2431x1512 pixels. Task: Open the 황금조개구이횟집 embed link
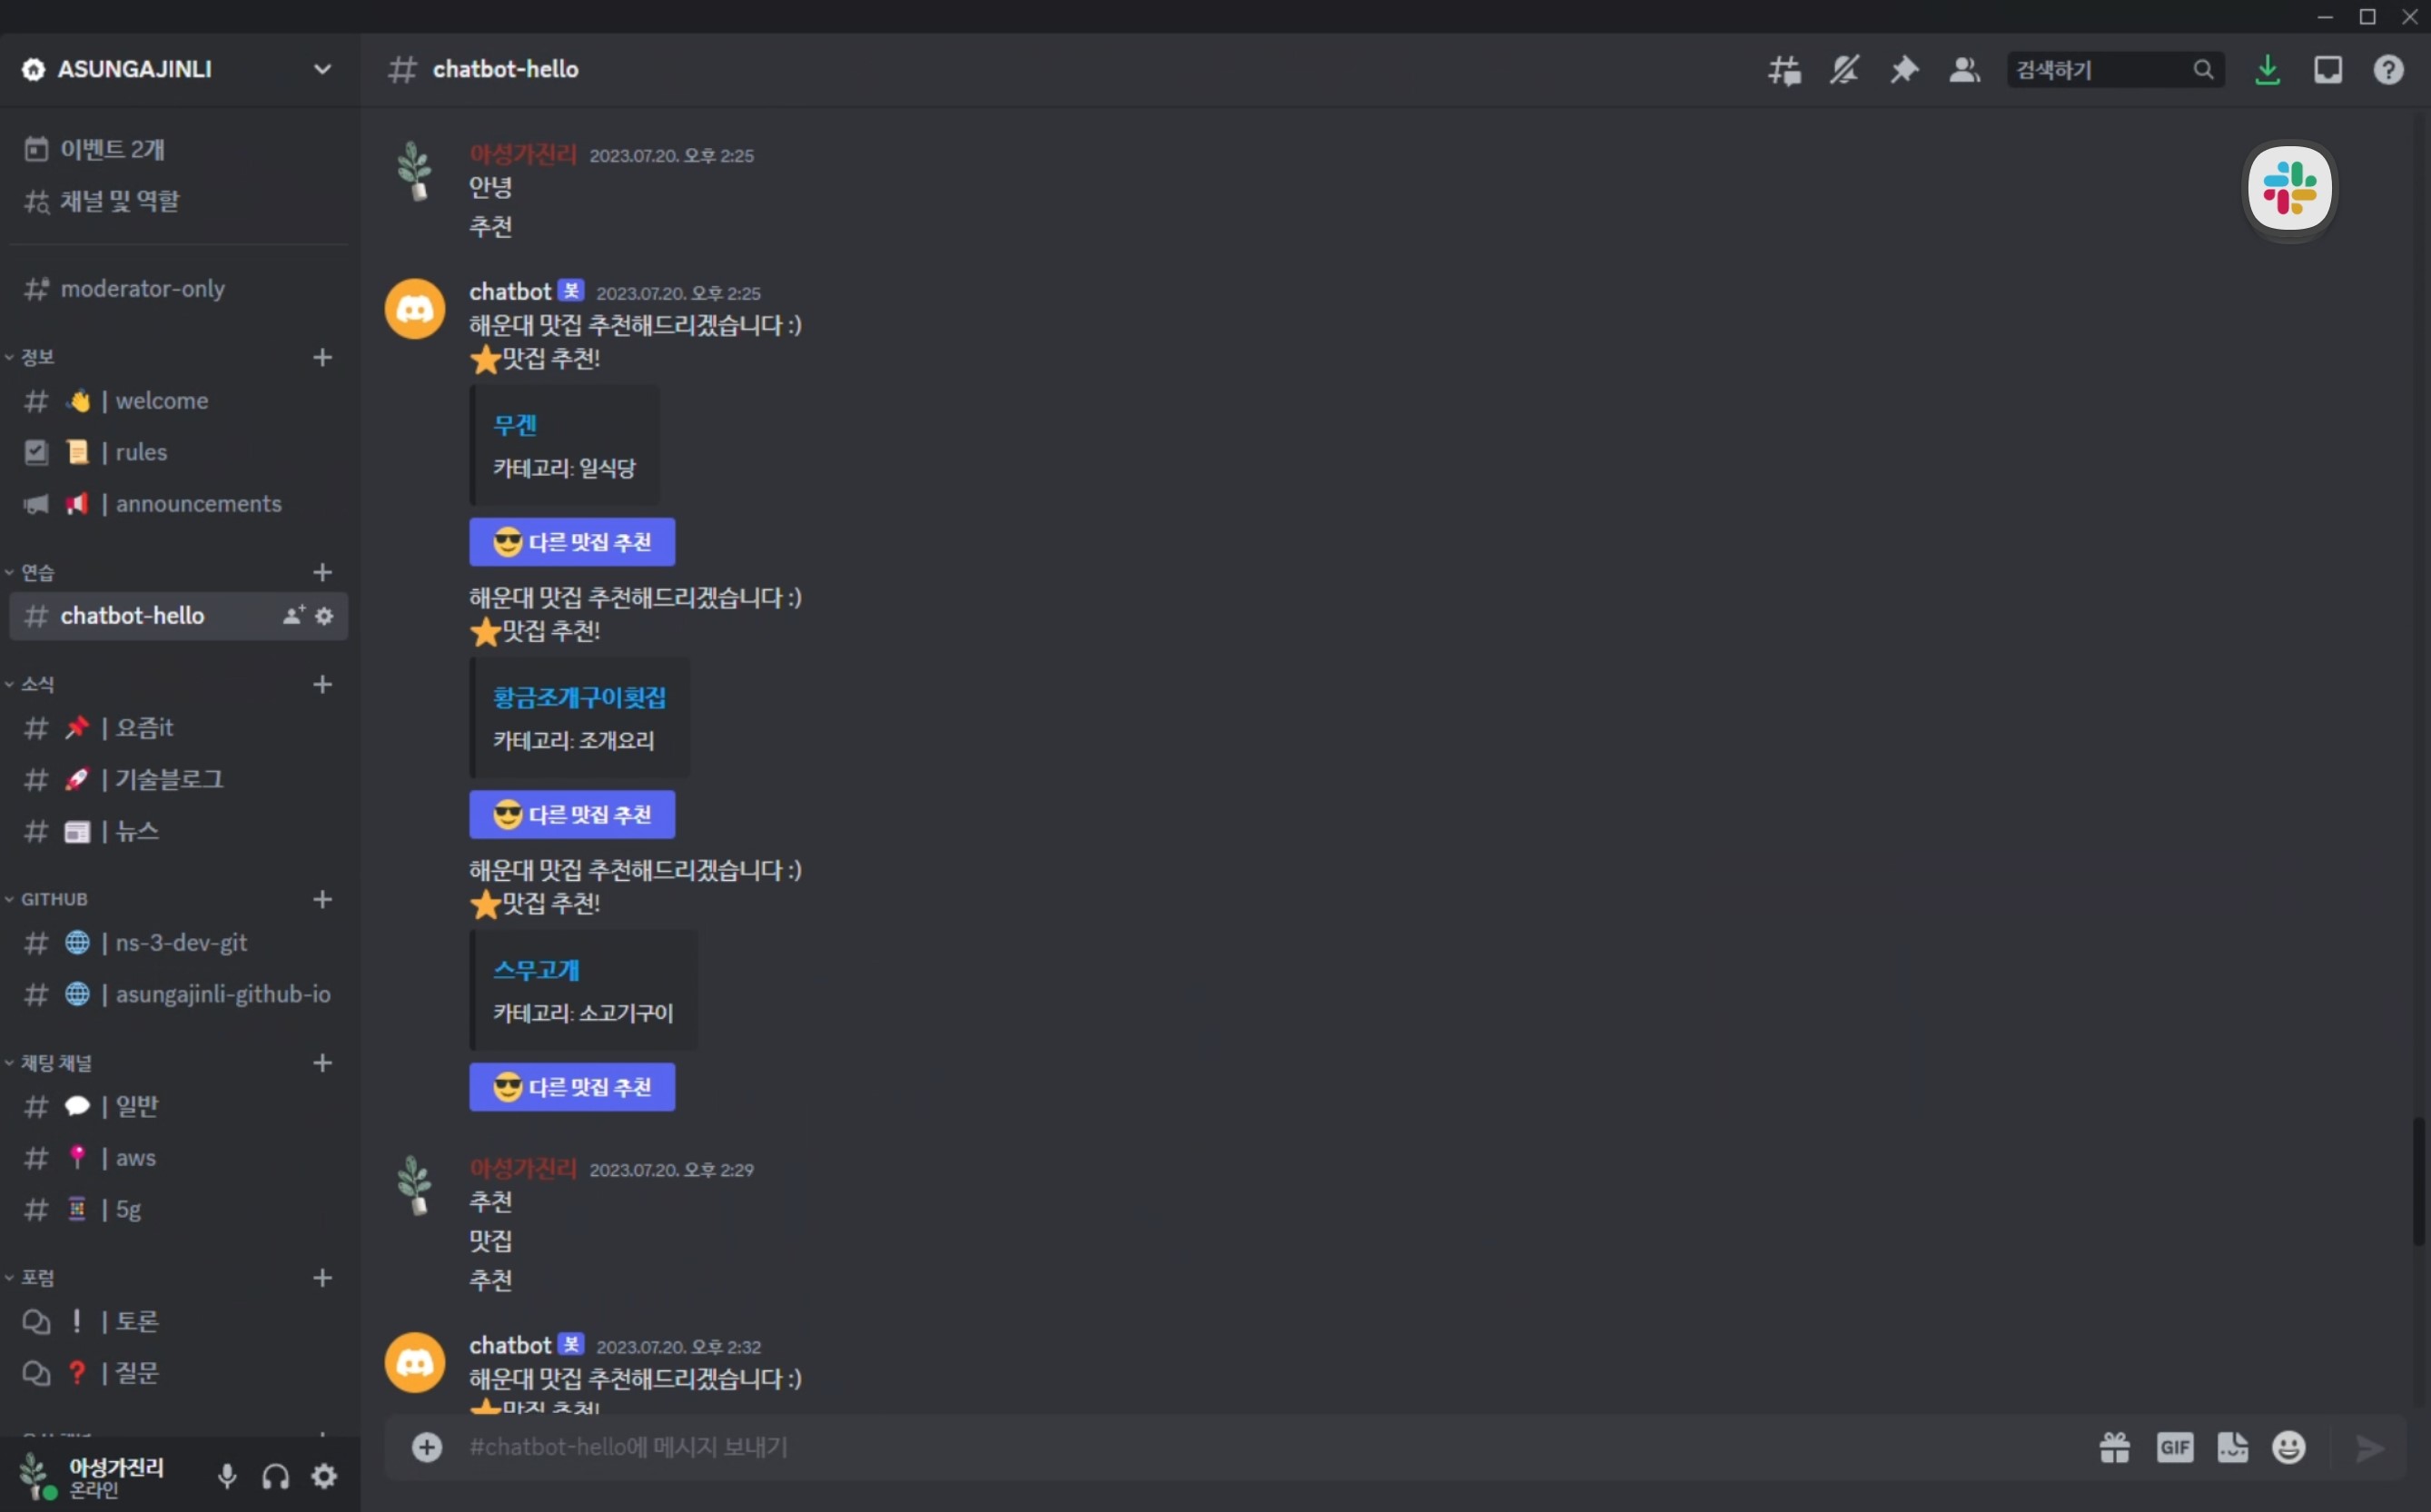pos(579,697)
